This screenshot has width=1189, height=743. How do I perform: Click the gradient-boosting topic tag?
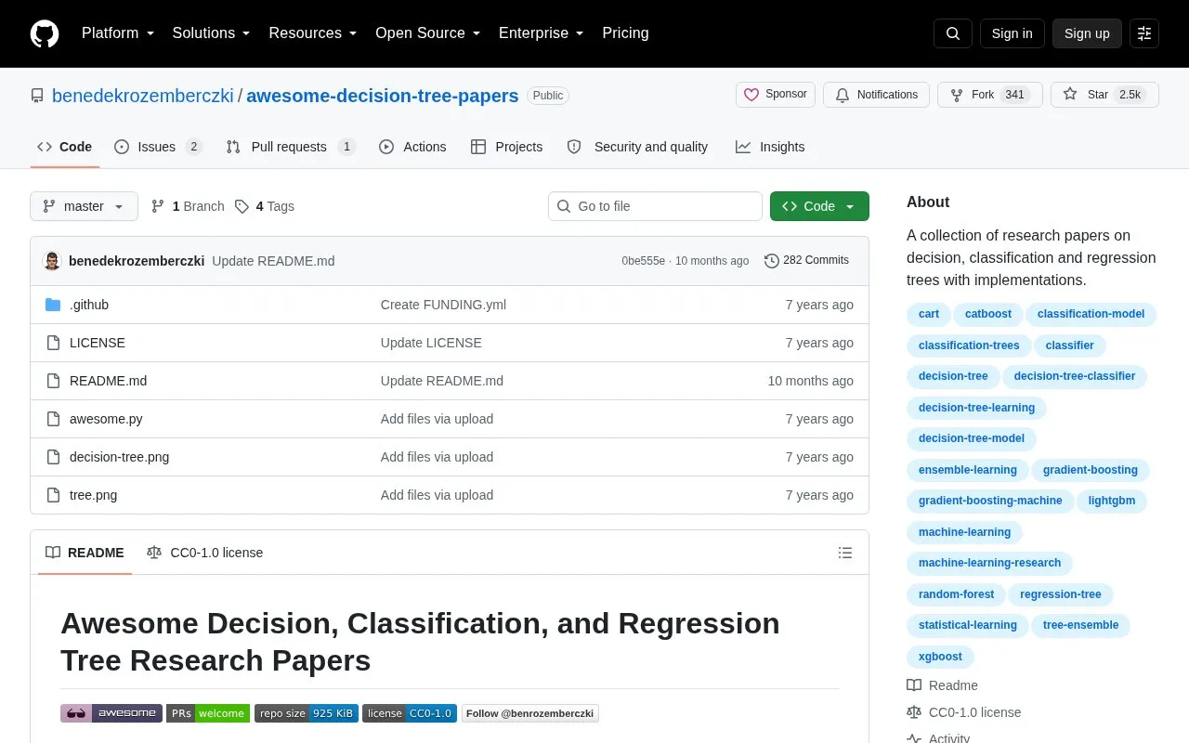coord(1091,470)
